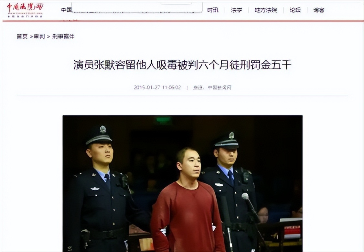Open the 时讯 navigation item
The width and height of the screenshot is (364, 252).
point(213,10)
